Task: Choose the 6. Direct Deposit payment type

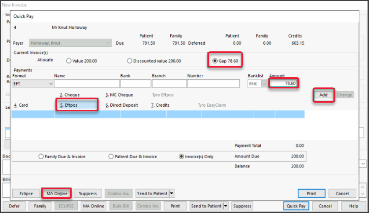Action: [x=121, y=105]
